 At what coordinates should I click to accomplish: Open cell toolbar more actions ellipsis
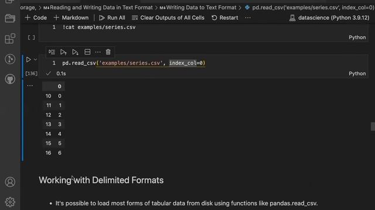point(98,52)
